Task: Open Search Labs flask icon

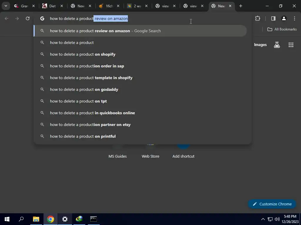Action: (277, 45)
